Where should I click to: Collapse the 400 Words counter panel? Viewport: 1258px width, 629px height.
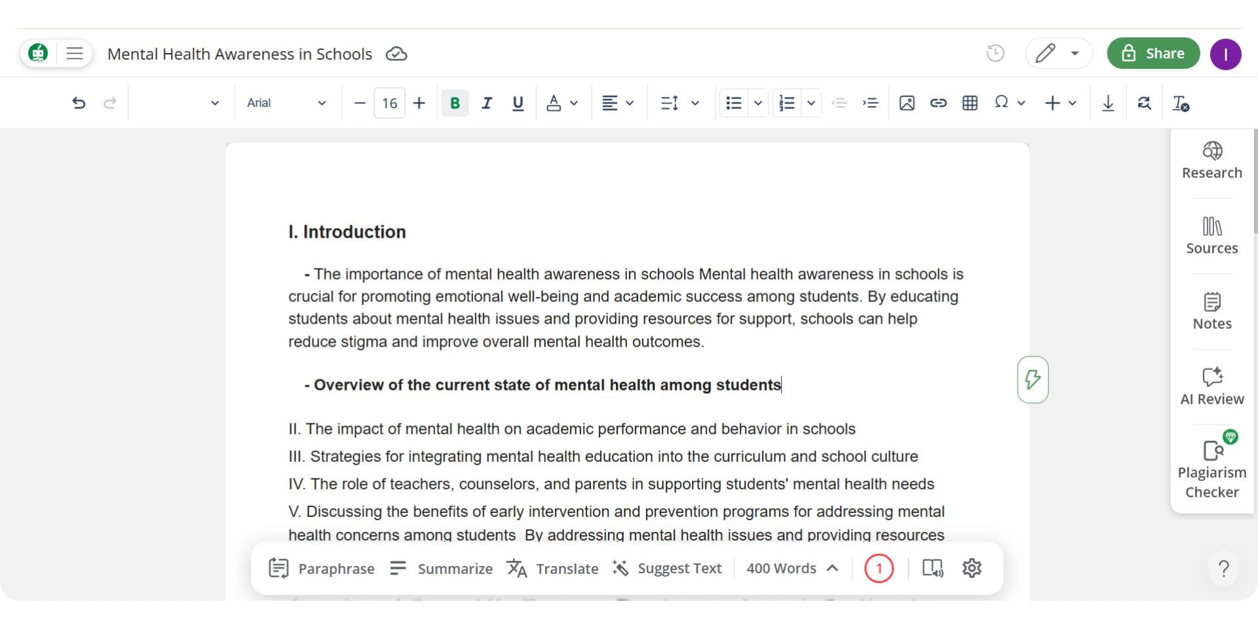(x=832, y=568)
